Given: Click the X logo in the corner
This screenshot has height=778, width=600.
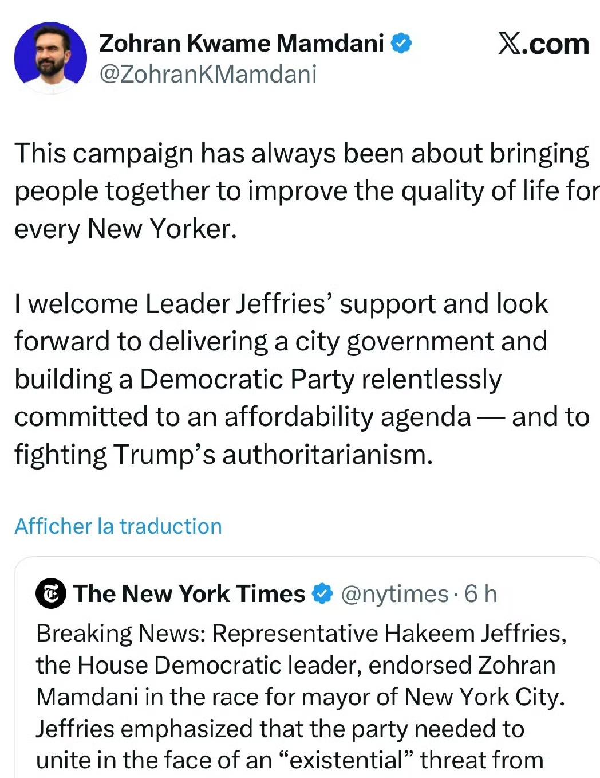Looking at the screenshot, I should 509,44.
